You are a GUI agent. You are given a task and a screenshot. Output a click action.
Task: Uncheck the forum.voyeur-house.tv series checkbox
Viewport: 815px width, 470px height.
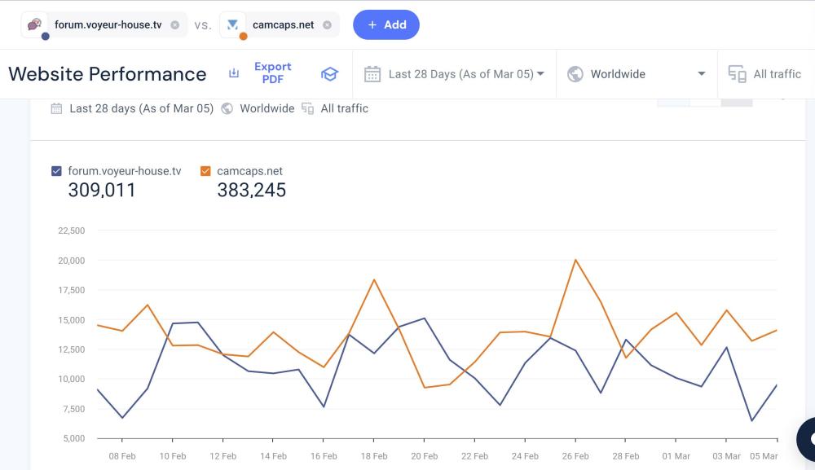pyautogui.click(x=56, y=171)
